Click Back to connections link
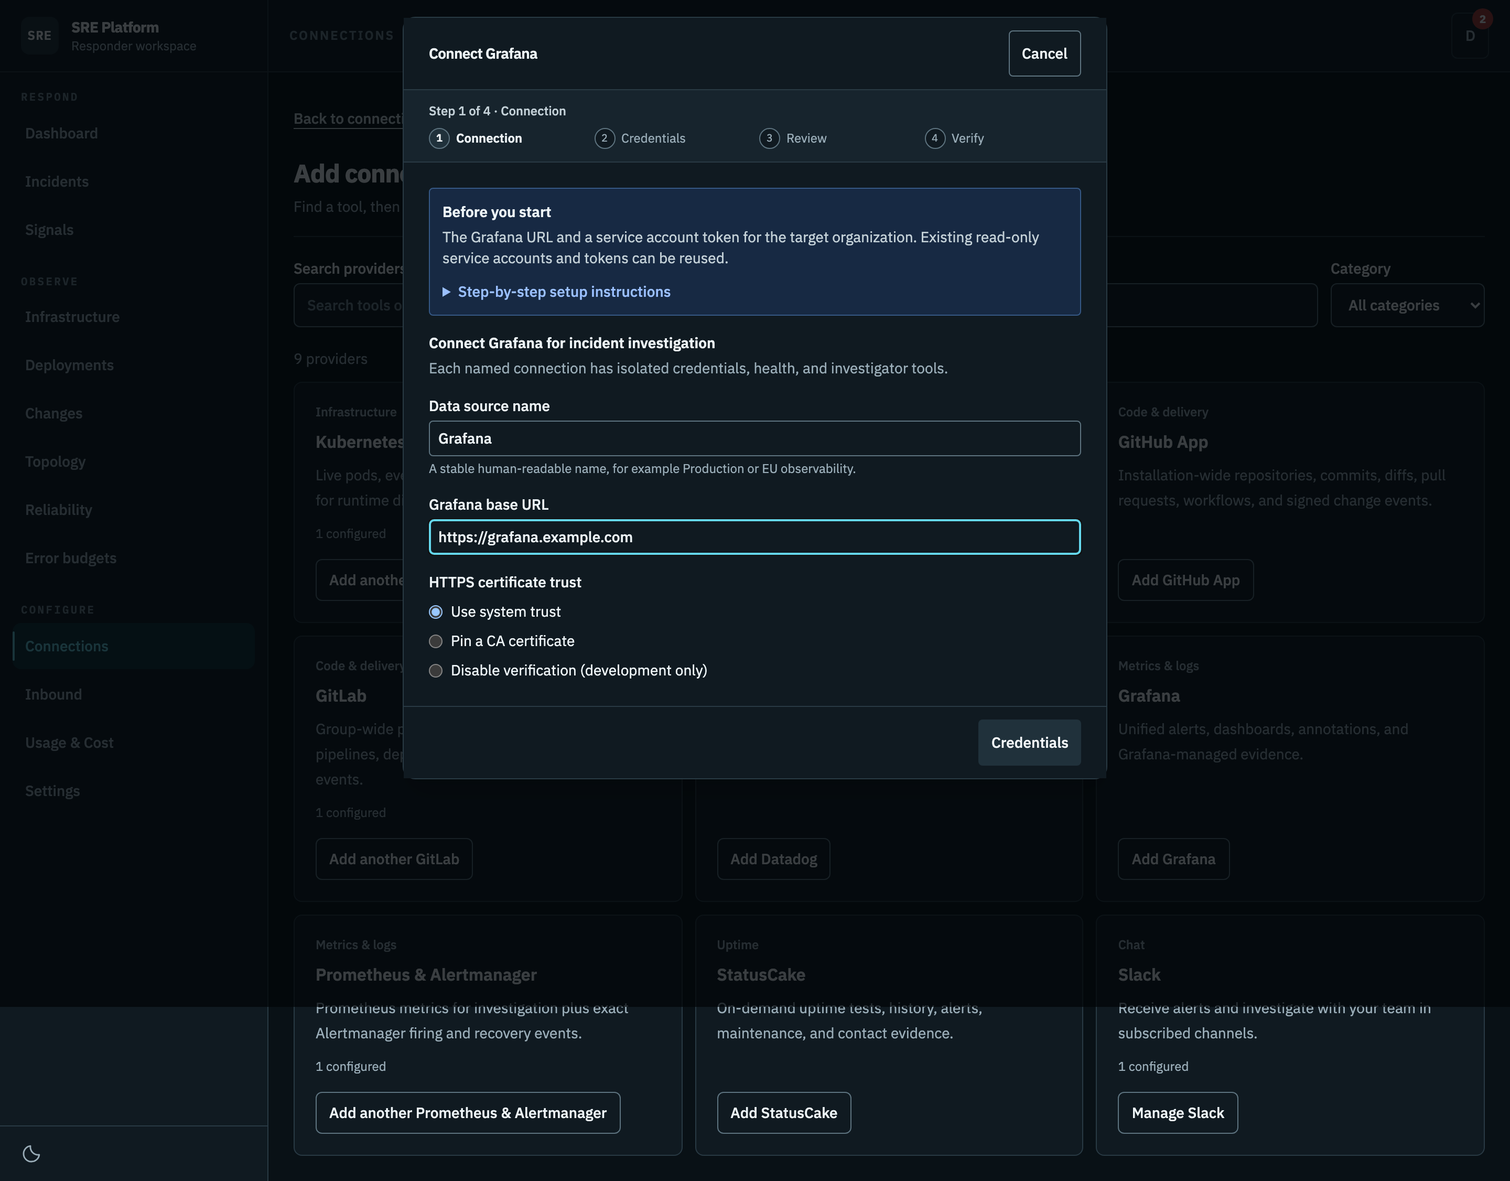The height and width of the screenshot is (1181, 1510). click(x=349, y=119)
